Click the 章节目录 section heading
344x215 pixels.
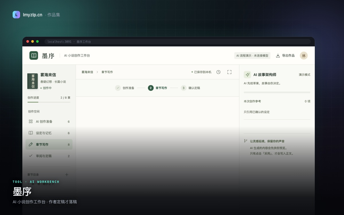[33, 175]
